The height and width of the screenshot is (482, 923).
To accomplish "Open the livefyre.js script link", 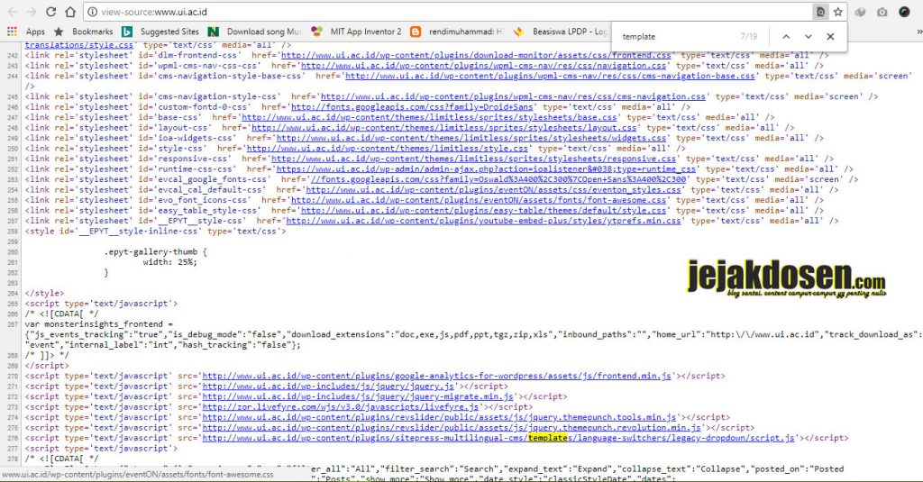I will 341,406.
